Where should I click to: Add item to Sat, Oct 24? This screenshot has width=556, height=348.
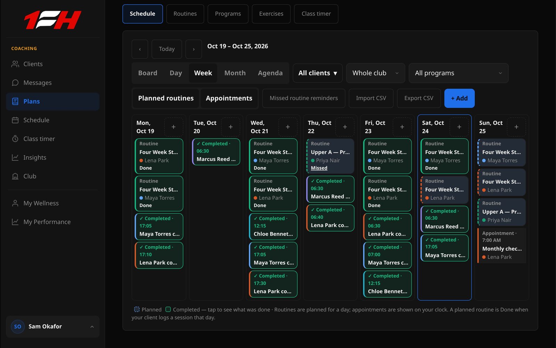pyautogui.click(x=459, y=127)
